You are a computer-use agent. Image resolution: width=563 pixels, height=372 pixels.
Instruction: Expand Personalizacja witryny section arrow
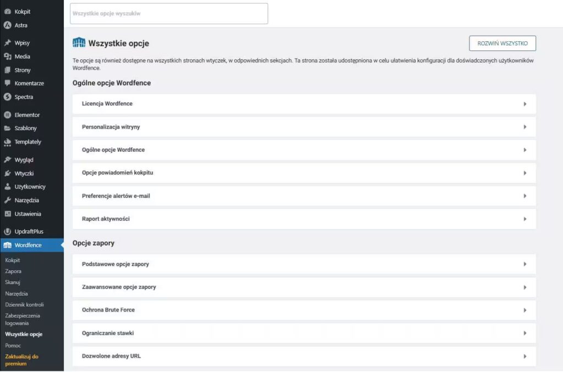525,127
